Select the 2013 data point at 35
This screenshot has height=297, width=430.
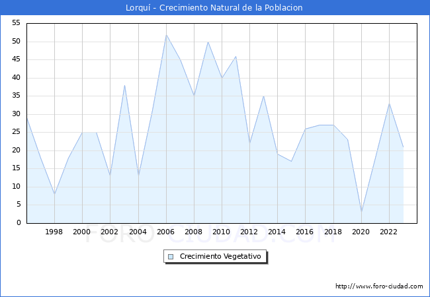(x=263, y=96)
